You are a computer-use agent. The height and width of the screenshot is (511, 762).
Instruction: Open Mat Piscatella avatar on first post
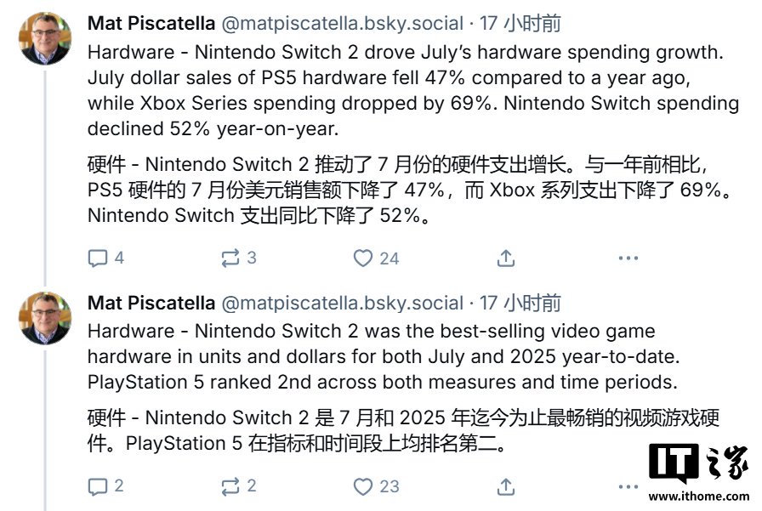coord(45,38)
